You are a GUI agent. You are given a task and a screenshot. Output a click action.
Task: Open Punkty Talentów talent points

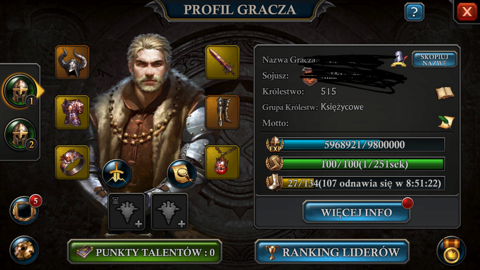click(144, 252)
